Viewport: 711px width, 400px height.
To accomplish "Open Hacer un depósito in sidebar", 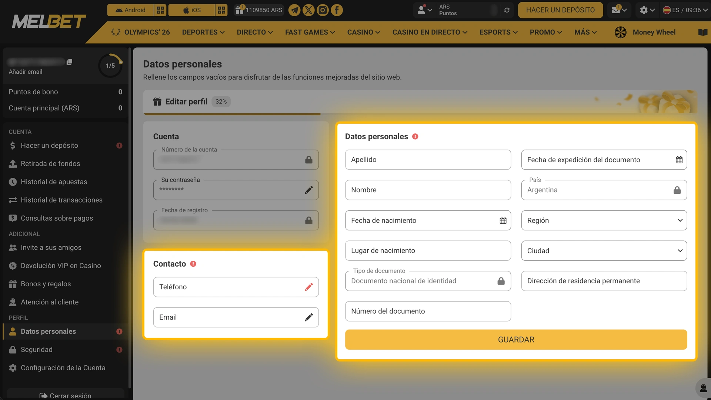I will 65,146.
